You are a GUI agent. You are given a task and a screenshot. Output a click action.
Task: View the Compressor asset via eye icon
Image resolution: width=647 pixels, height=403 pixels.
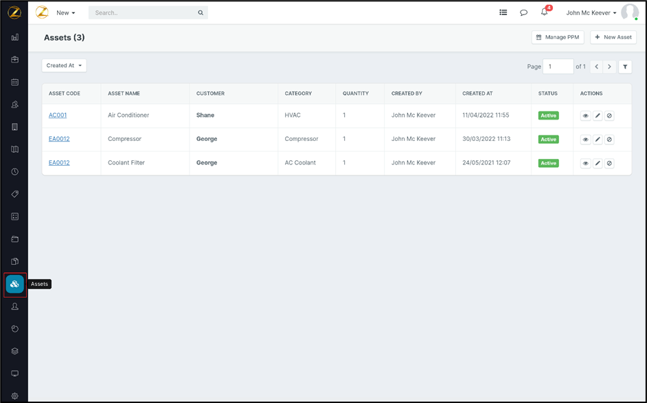[x=585, y=140]
